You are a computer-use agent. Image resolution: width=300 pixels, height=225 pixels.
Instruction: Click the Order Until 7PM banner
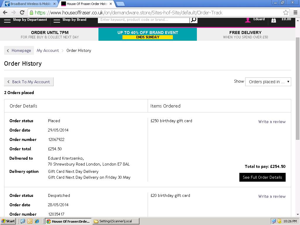pyautogui.click(x=50, y=35)
